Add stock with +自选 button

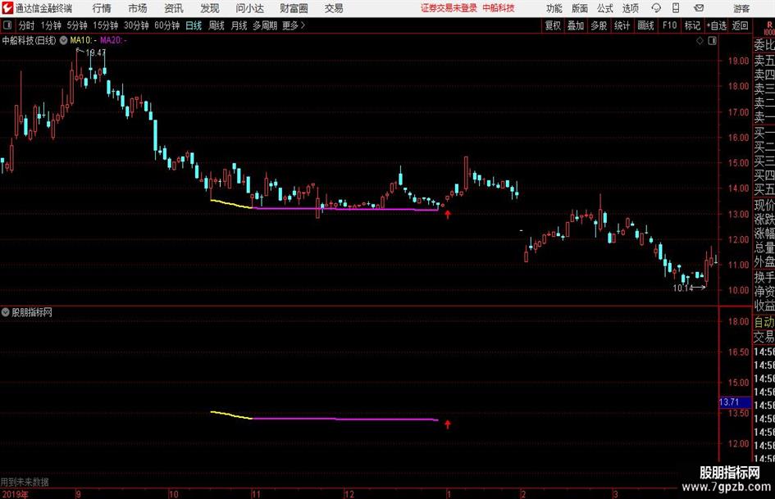(717, 25)
